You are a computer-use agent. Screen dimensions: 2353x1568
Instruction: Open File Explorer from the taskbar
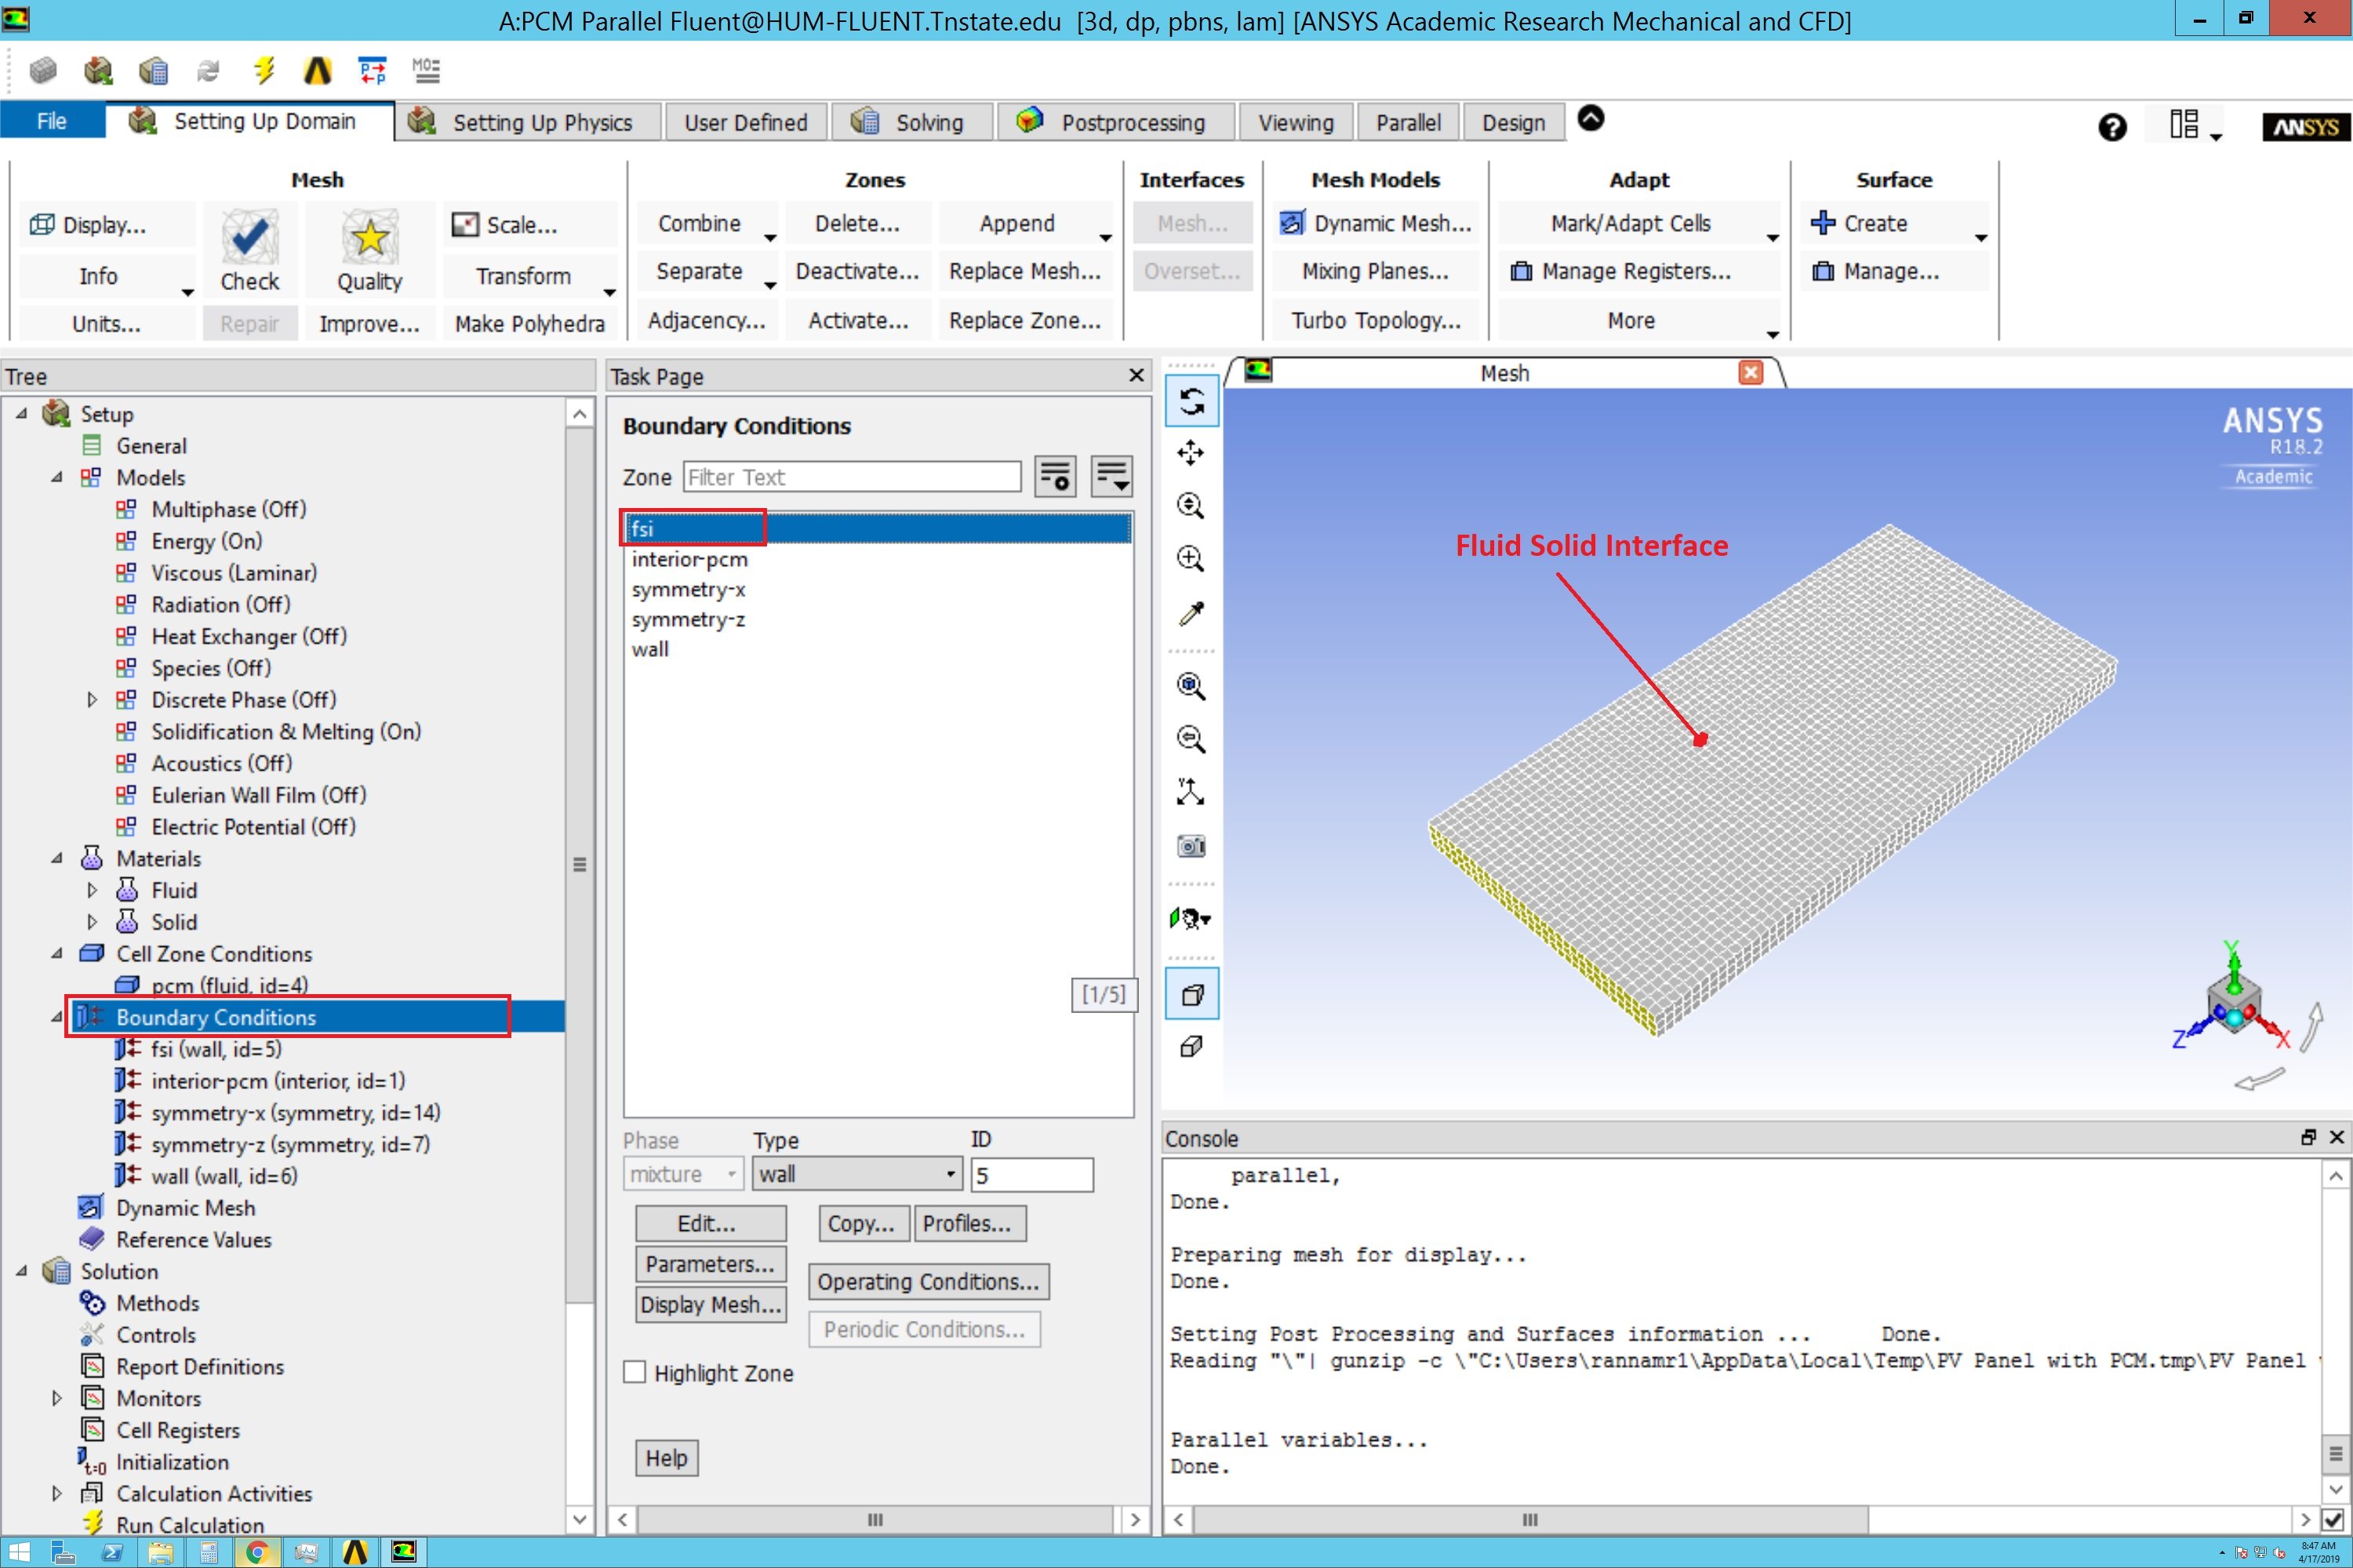161,1552
